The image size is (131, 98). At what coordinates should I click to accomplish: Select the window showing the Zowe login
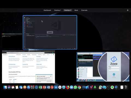103,67
